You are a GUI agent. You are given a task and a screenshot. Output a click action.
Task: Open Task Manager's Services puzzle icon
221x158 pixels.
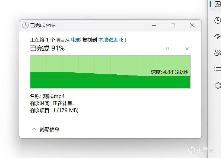click(x=218, y=85)
